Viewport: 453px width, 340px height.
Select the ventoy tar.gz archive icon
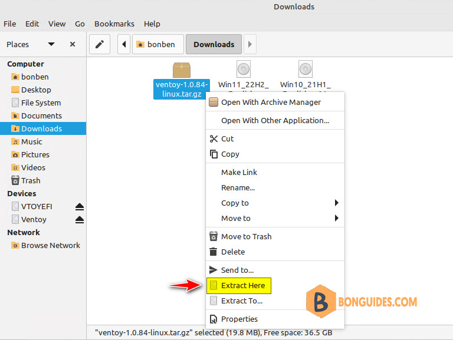(182, 70)
